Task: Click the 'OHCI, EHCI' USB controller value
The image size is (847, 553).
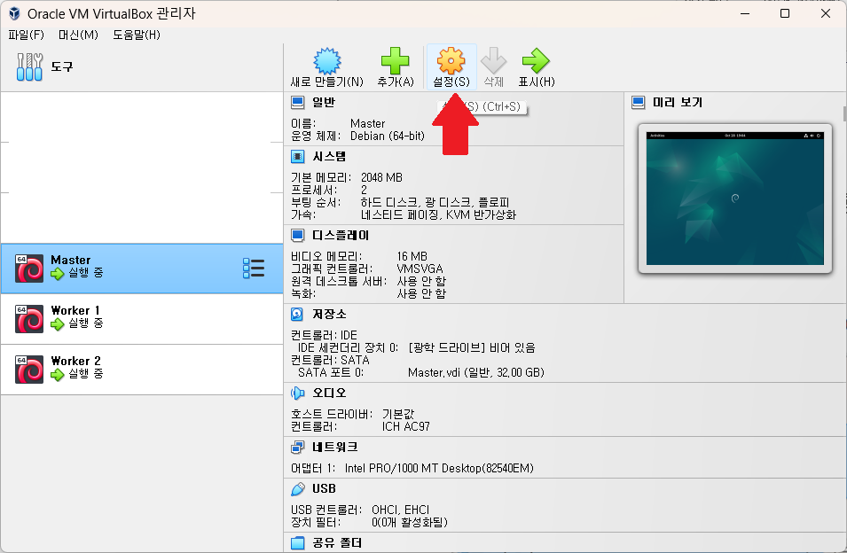Action: 400,510
